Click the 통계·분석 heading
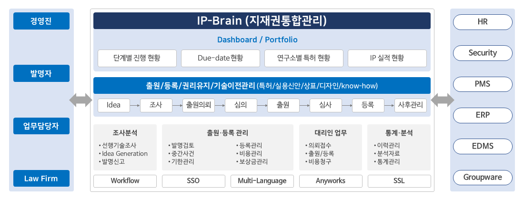Image resolution: width=524 pixels, height=200 pixels. pyautogui.click(x=399, y=132)
